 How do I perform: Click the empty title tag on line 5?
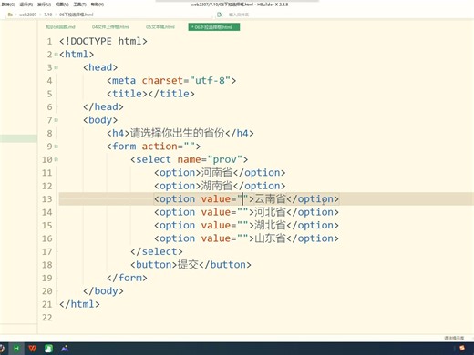[150, 94]
